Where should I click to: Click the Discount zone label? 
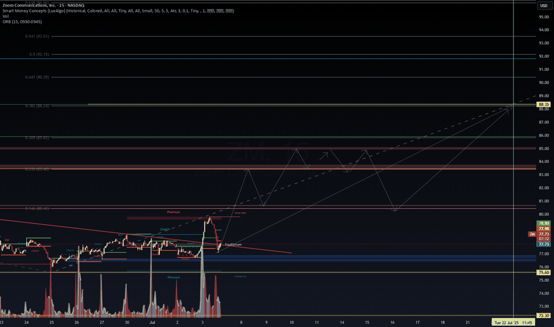click(x=174, y=278)
